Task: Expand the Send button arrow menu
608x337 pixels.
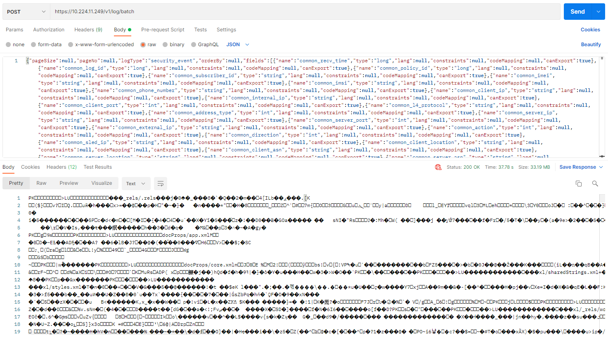Action: click(x=599, y=12)
